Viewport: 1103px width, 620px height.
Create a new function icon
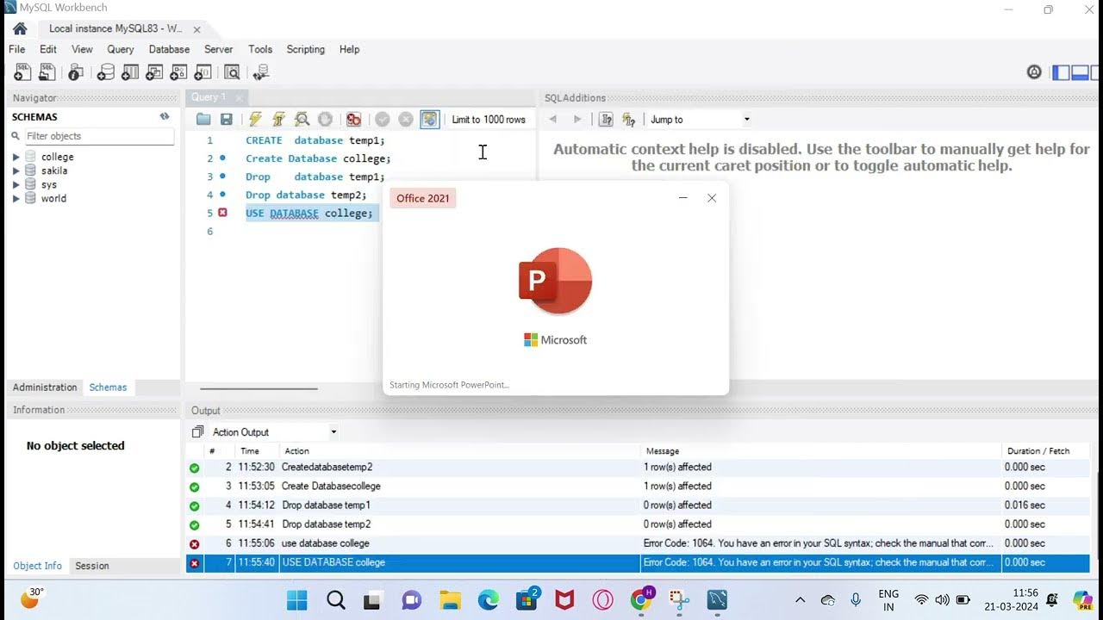205,72
